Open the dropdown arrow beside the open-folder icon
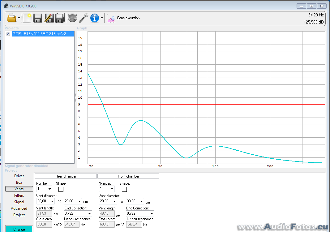The width and height of the screenshot is (330, 232). [x=19, y=18]
